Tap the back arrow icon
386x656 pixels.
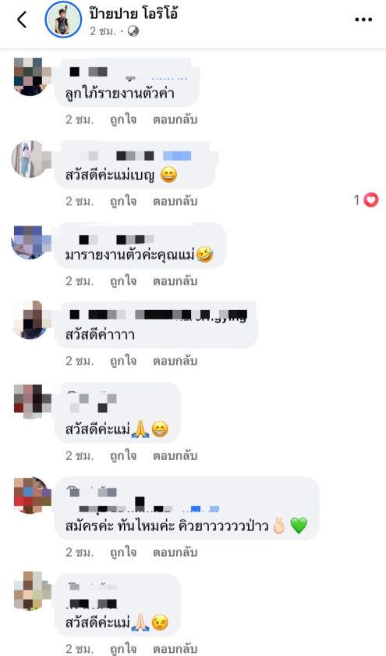pyautogui.click(x=22, y=20)
